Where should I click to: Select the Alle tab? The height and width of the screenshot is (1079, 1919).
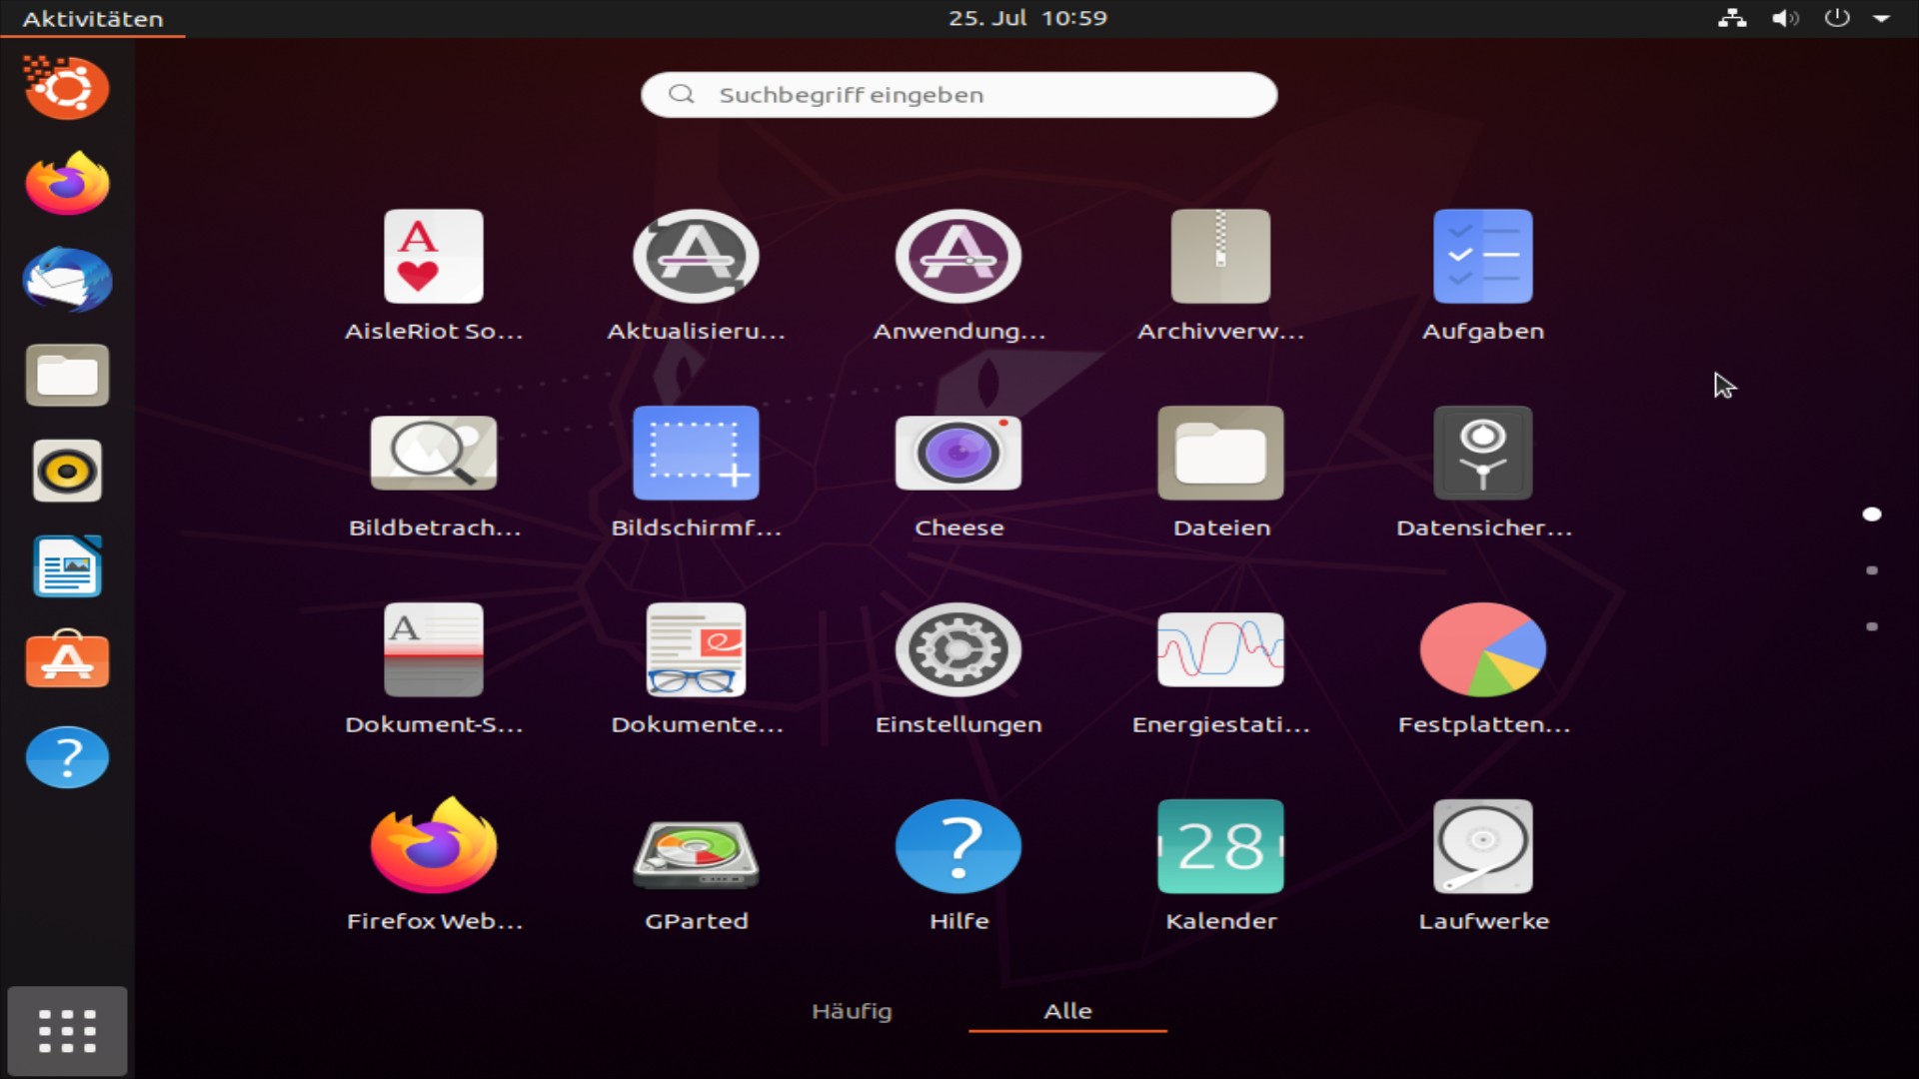coord(1067,1011)
